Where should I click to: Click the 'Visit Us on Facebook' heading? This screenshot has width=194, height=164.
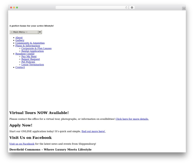[x=31, y=138]
